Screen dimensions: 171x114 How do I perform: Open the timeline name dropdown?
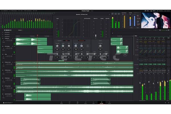coord(21,30)
